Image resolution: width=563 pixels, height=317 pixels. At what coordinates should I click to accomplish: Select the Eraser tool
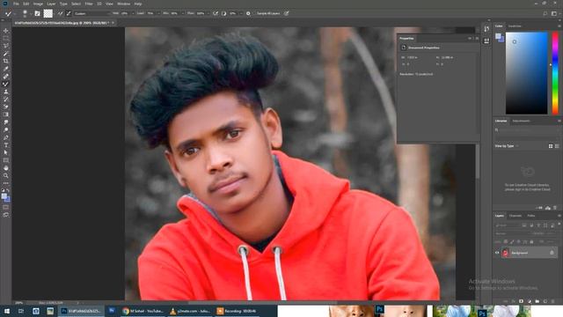pos(6,107)
